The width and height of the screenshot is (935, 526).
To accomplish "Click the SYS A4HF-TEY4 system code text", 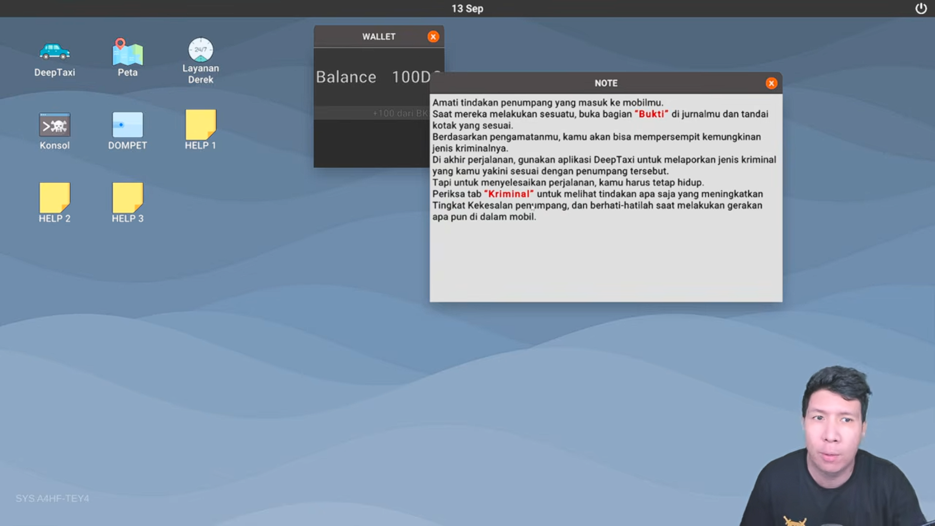I will pos(52,498).
